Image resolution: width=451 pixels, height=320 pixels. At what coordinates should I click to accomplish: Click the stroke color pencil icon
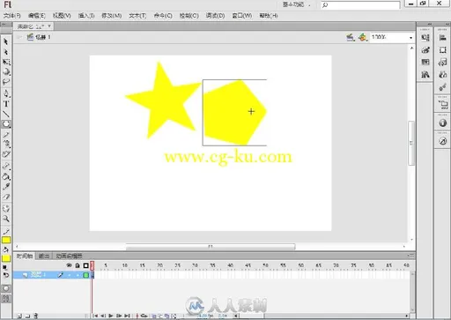(x=6, y=232)
